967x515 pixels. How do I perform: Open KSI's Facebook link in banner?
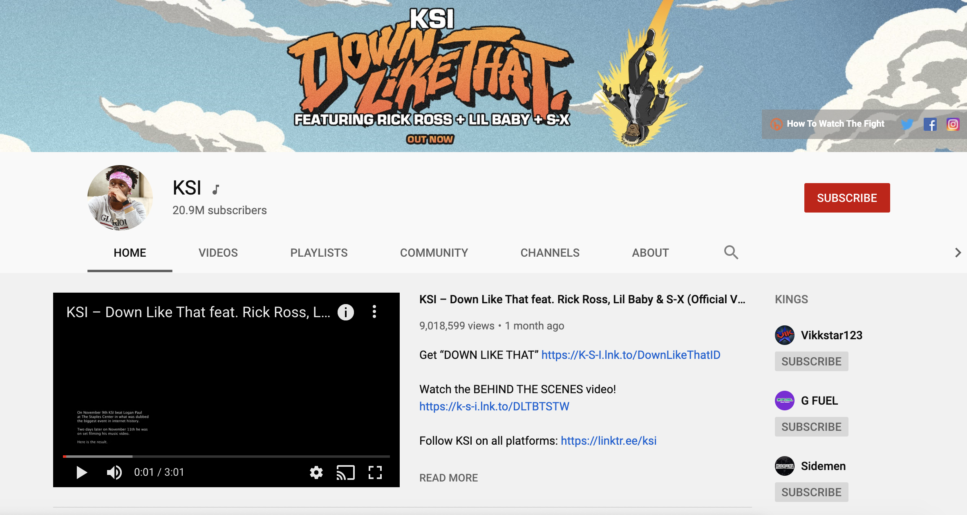coord(930,124)
